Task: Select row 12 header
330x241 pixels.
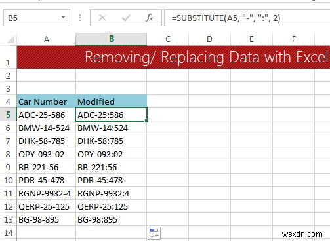Action: coord(9,206)
